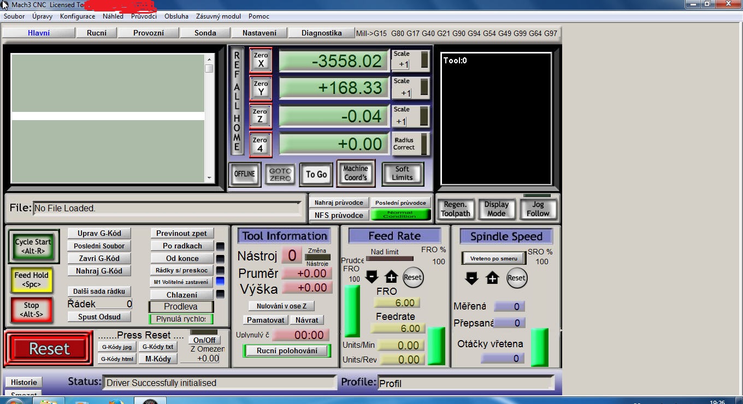Switch to the Ruční tab
The image size is (743, 404).
point(97,33)
